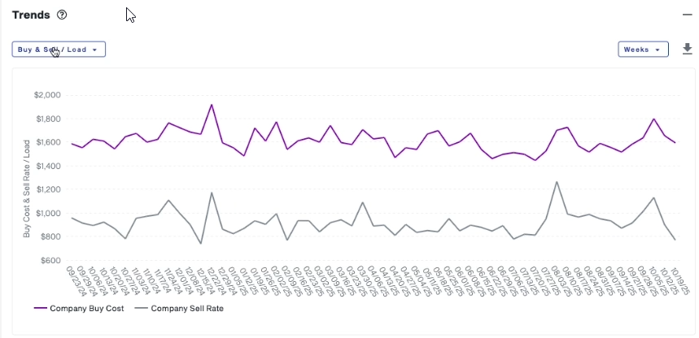Open the Buy & Sell / Load dropdown
The image size is (699, 338).
[59, 50]
